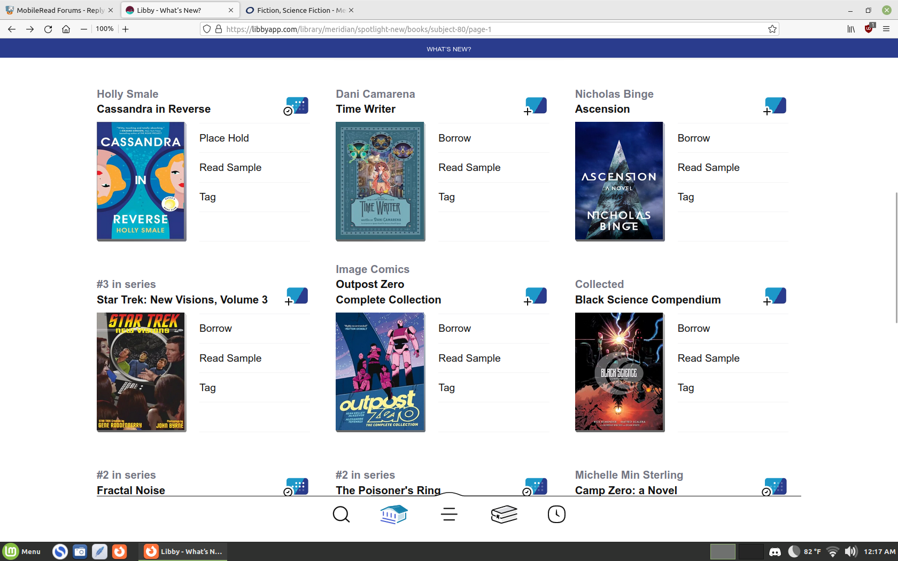Show the site tracking protection shield

click(207, 29)
